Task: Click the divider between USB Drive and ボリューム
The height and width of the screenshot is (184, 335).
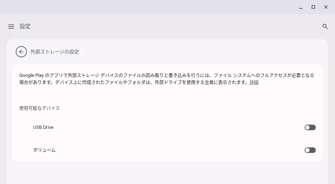Action: [174, 139]
